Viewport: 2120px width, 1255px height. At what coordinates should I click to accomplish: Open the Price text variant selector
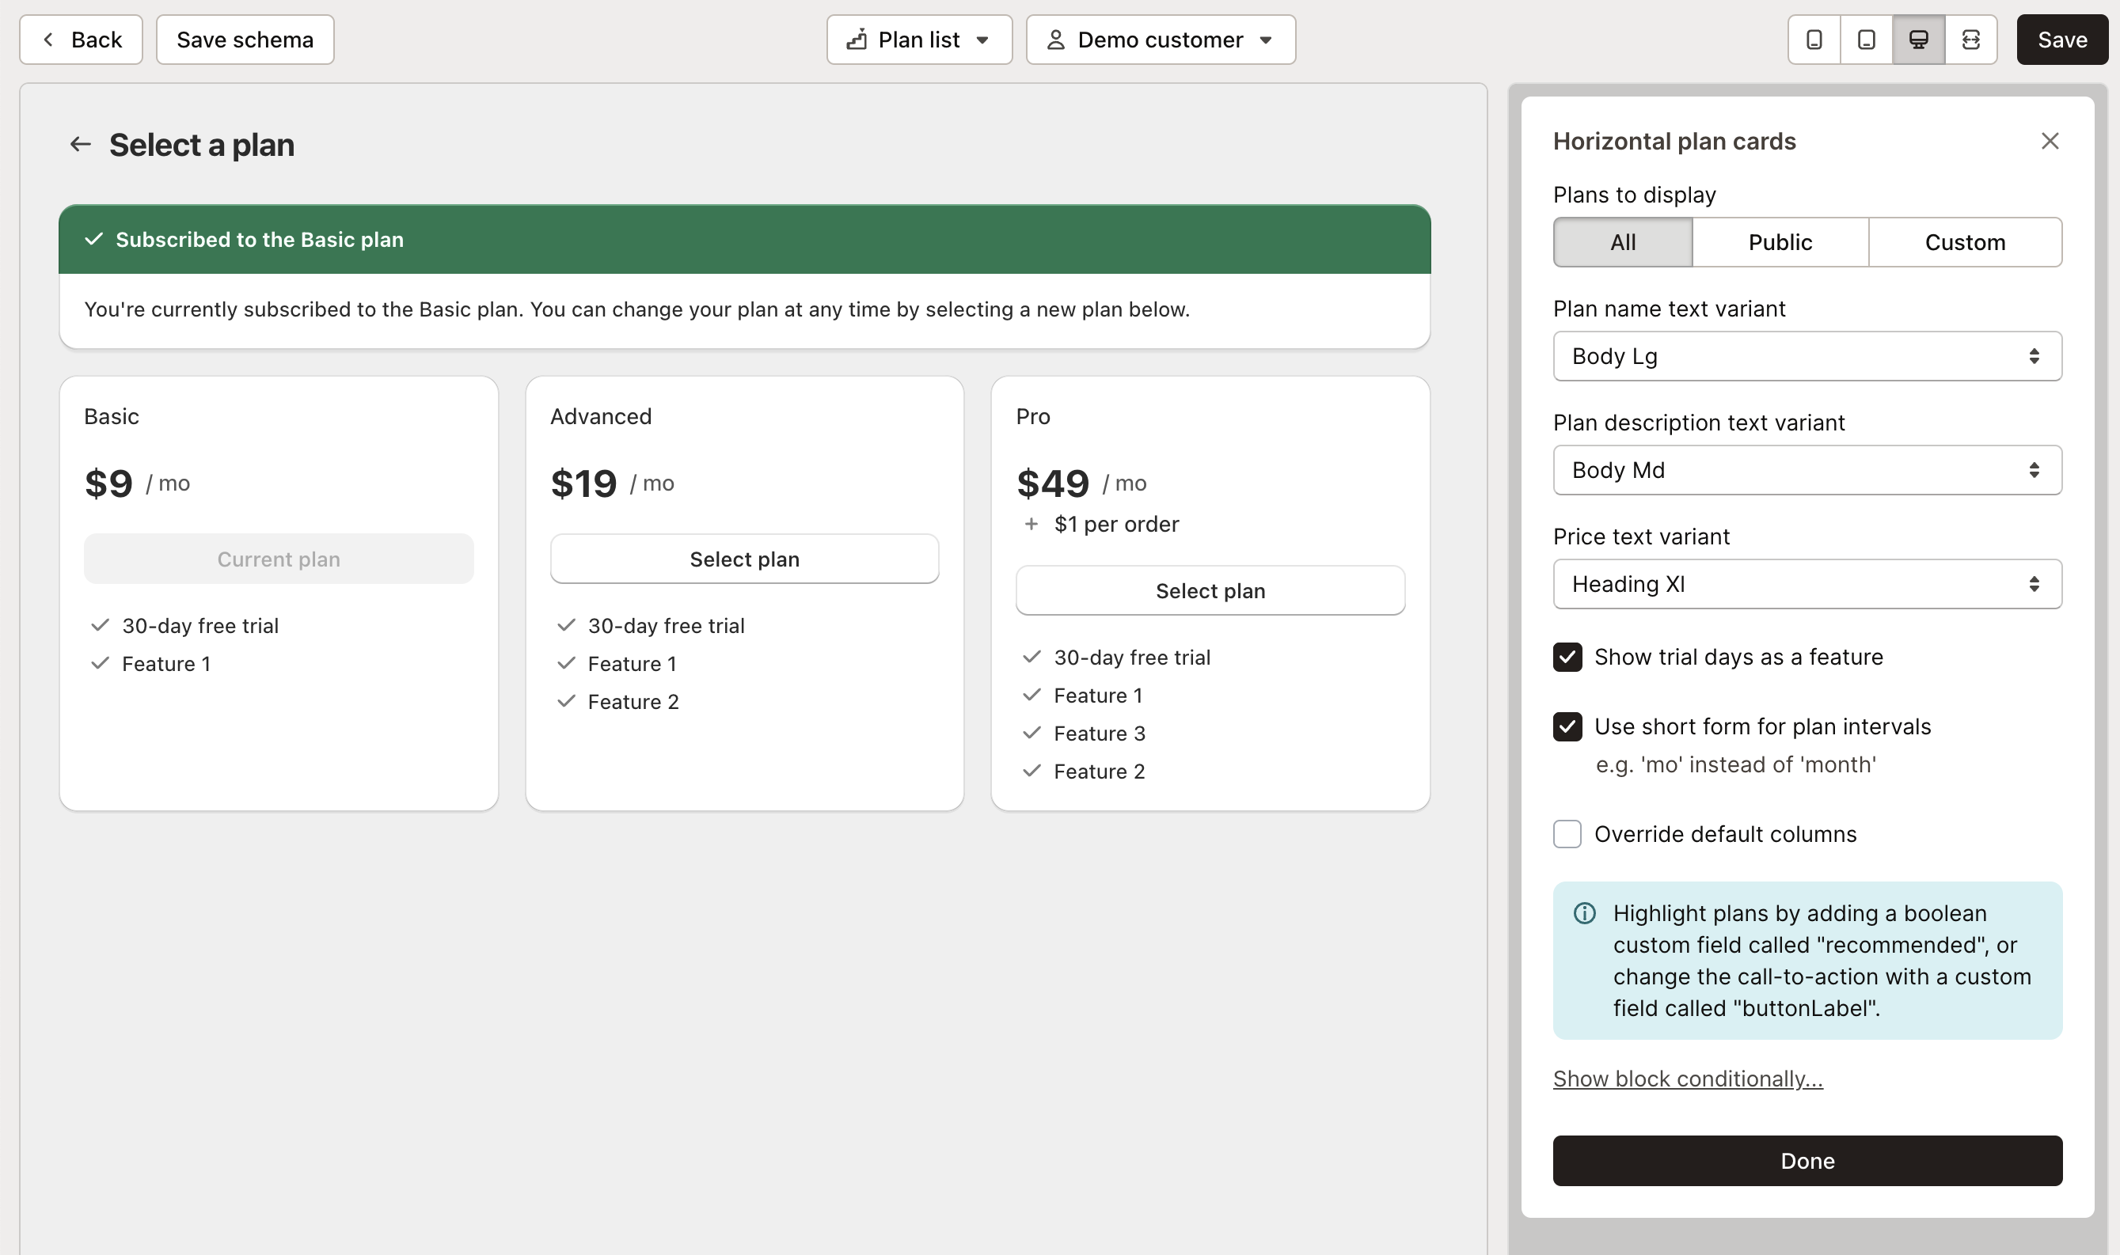tap(1807, 583)
